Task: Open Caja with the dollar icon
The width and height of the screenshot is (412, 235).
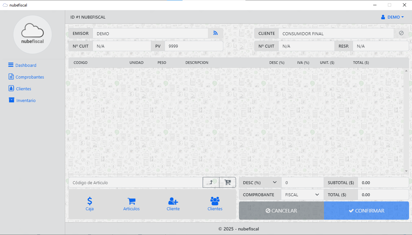Action: coord(90,204)
